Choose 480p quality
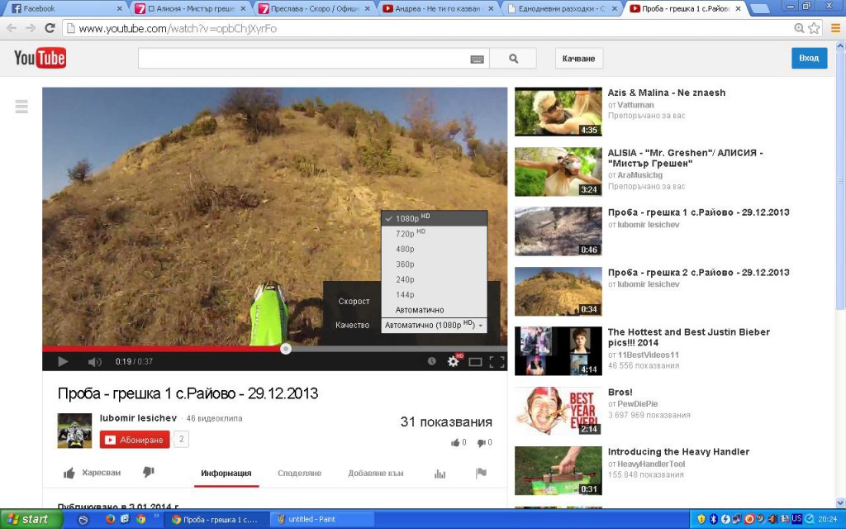 point(435,249)
